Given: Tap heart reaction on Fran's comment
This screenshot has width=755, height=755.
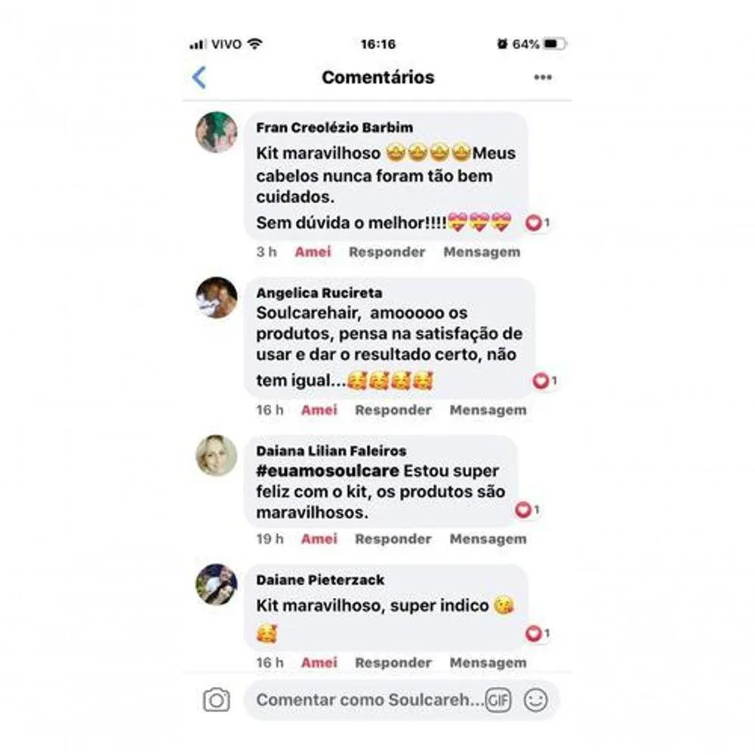Looking at the screenshot, I should (x=538, y=223).
